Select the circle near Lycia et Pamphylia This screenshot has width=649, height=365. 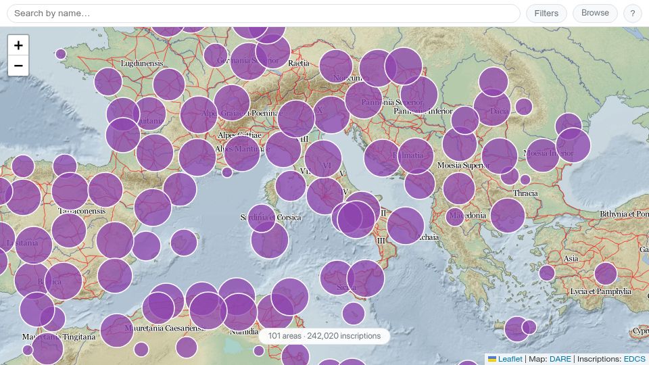tap(606, 274)
